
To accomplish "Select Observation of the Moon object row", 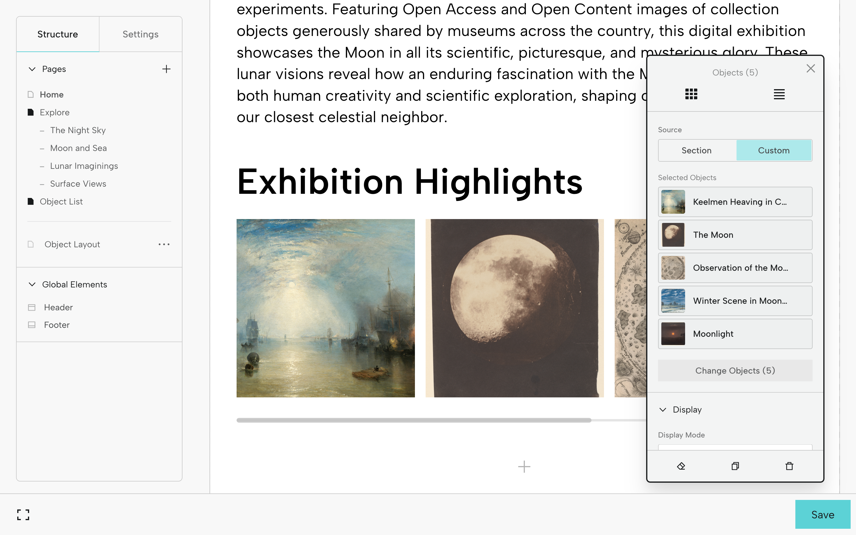I will [x=735, y=268].
